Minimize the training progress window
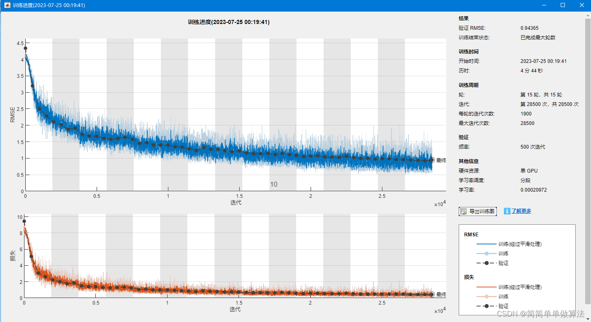Viewport: 591px width, 322px height. (544, 5)
